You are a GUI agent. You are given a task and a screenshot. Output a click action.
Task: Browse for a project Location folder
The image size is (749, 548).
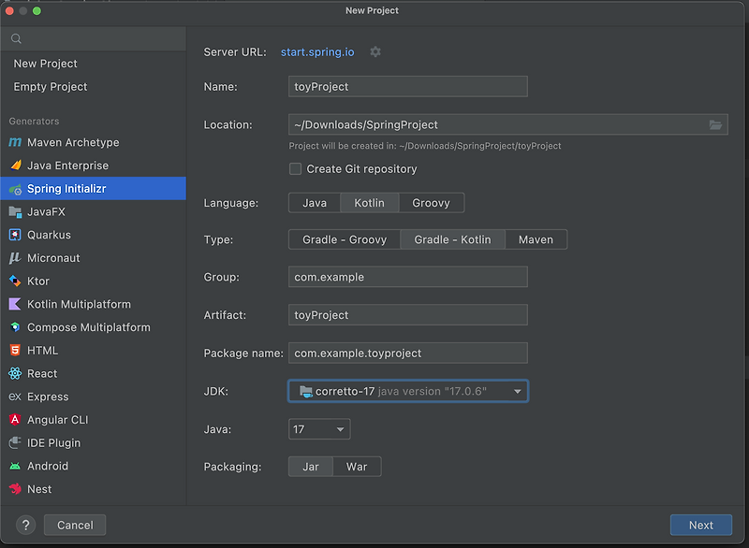[716, 124]
